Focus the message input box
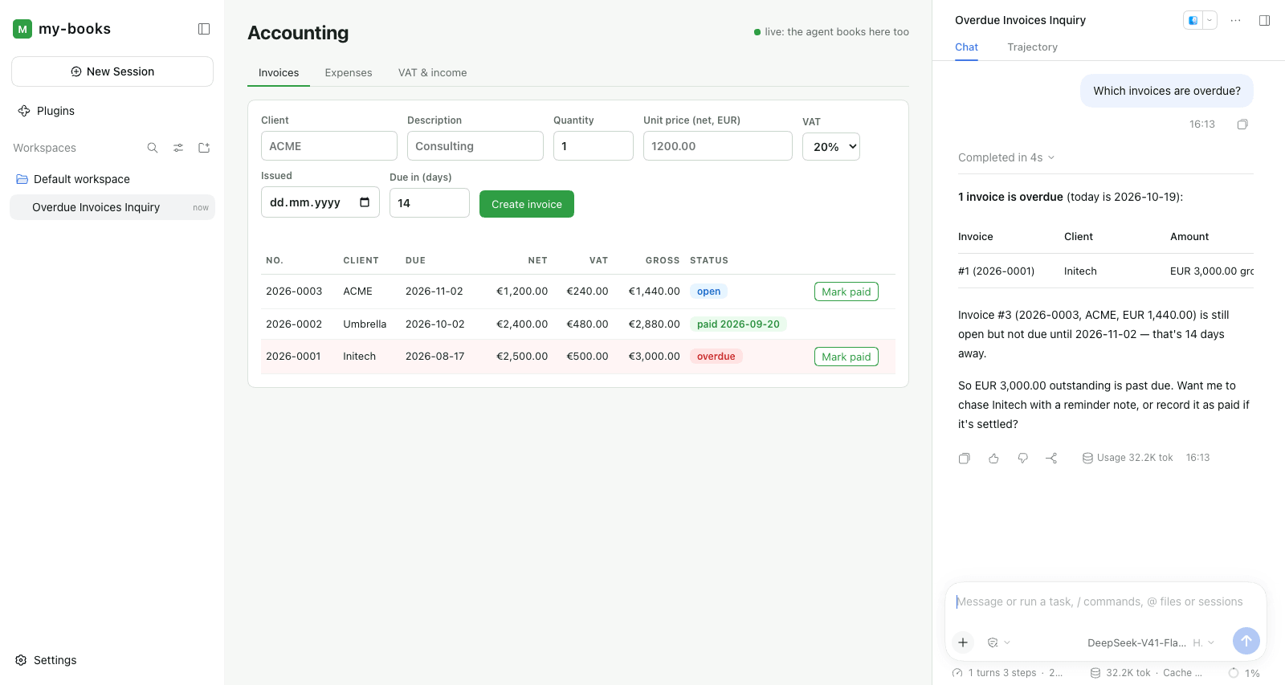Screen dimensions: 1285x685 [1105, 602]
